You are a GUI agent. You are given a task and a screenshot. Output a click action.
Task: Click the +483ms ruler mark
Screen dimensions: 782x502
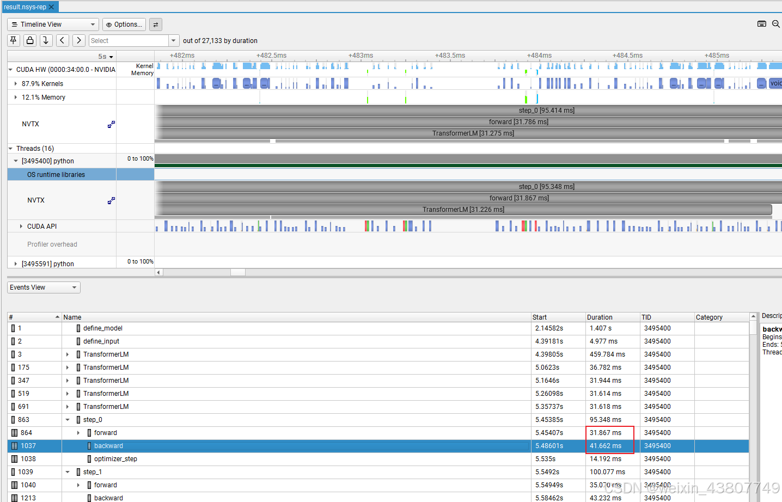pos(361,56)
